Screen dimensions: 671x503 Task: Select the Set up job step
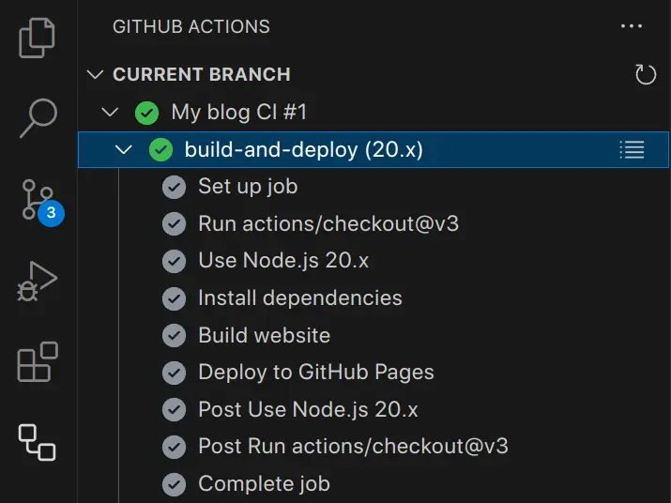(x=374, y=187)
